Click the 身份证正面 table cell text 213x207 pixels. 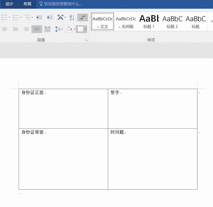coord(32,93)
